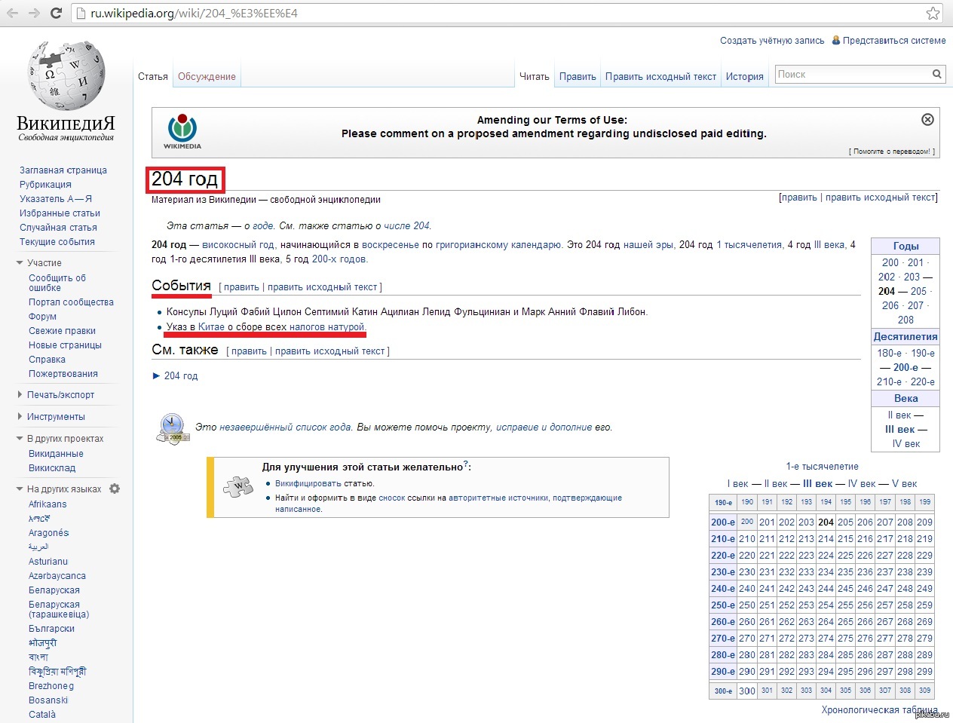The height and width of the screenshot is (723, 953).
Task: Go to year 205 in Годы box
Action: point(918,291)
